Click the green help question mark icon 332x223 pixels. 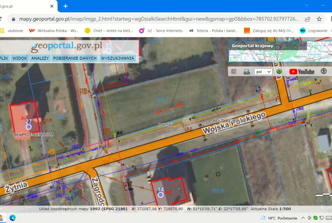tap(279, 72)
